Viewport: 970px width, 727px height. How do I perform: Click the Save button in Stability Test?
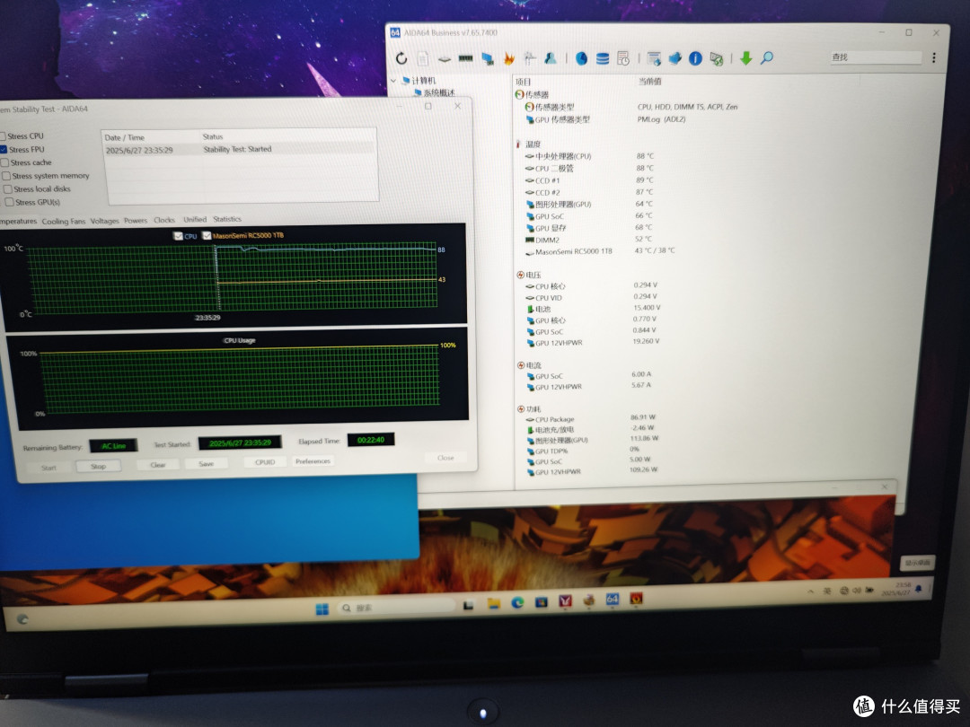coord(206,464)
